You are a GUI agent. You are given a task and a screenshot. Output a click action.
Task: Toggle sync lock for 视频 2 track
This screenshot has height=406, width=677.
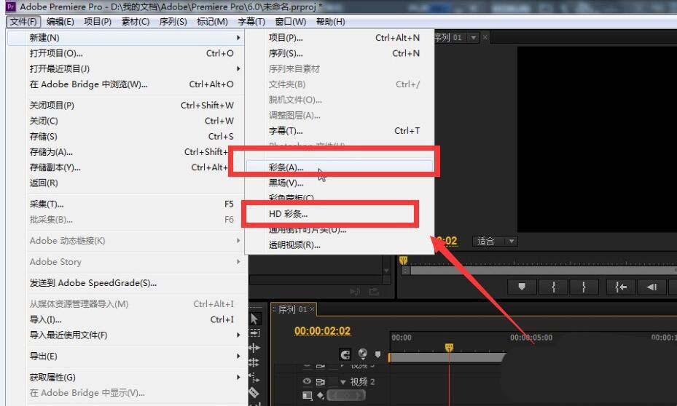[x=321, y=382]
